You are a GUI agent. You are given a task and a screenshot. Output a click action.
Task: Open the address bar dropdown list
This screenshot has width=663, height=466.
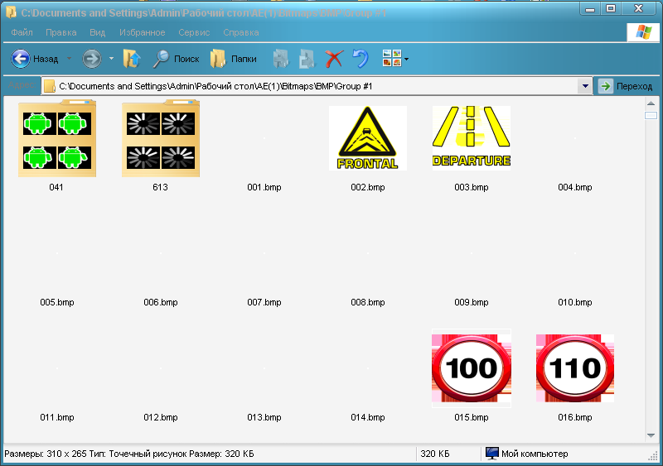pyautogui.click(x=585, y=86)
